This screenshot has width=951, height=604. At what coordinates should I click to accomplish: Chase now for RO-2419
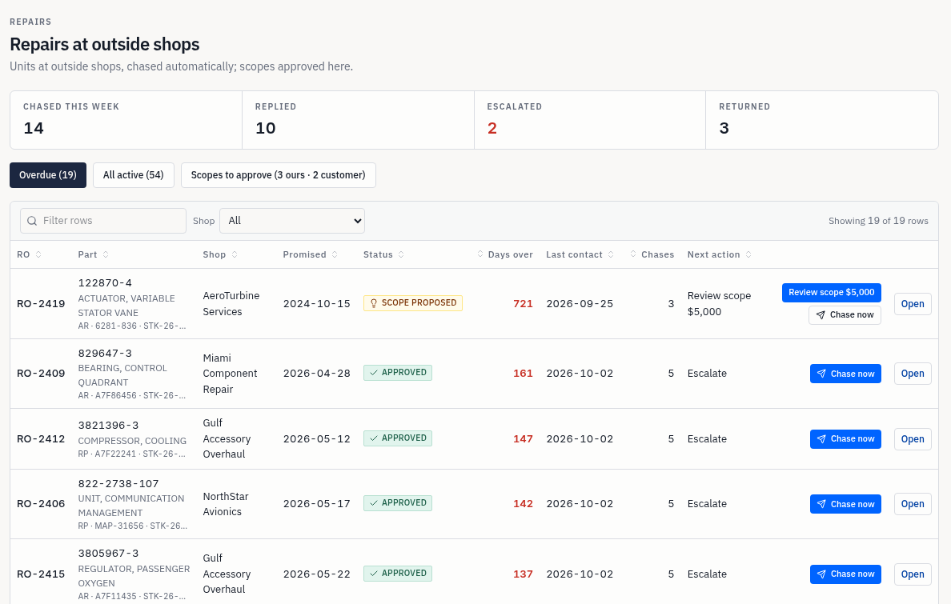845,315
